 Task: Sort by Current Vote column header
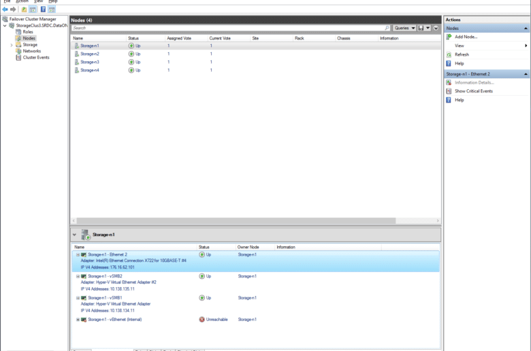tap(229, 38)
